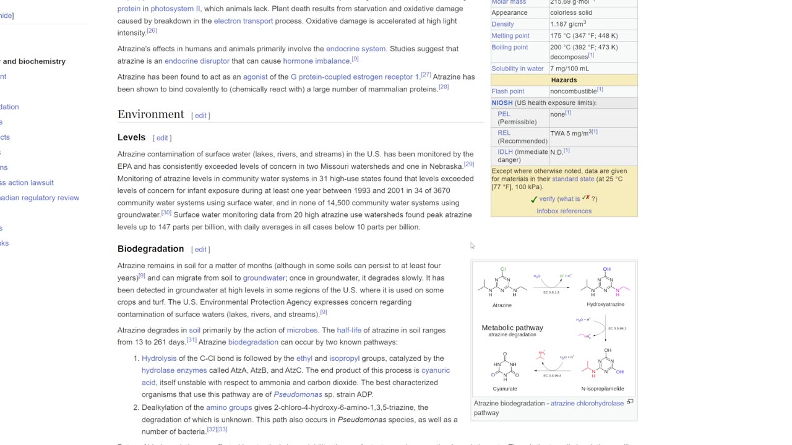792x445 pixels.
Task: Open the IDLH link
Action: (506, 152)
